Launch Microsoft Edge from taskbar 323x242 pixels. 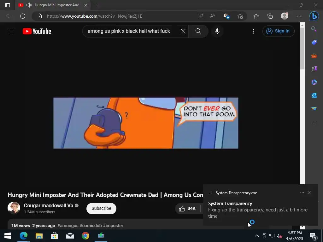tap(23, 236)
